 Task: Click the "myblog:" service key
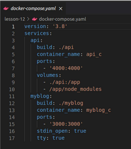pyautogui.click(x=41, y=96)
